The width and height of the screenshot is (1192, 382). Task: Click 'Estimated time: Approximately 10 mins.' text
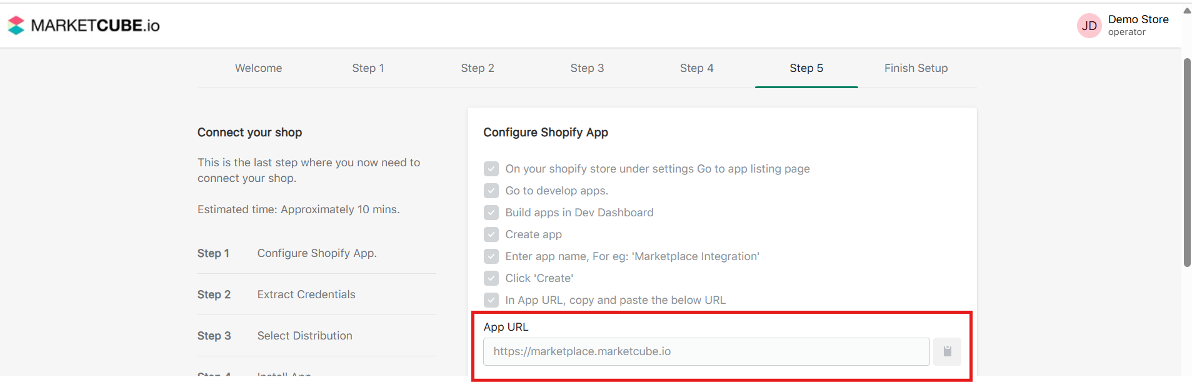(x=299, y=209)
